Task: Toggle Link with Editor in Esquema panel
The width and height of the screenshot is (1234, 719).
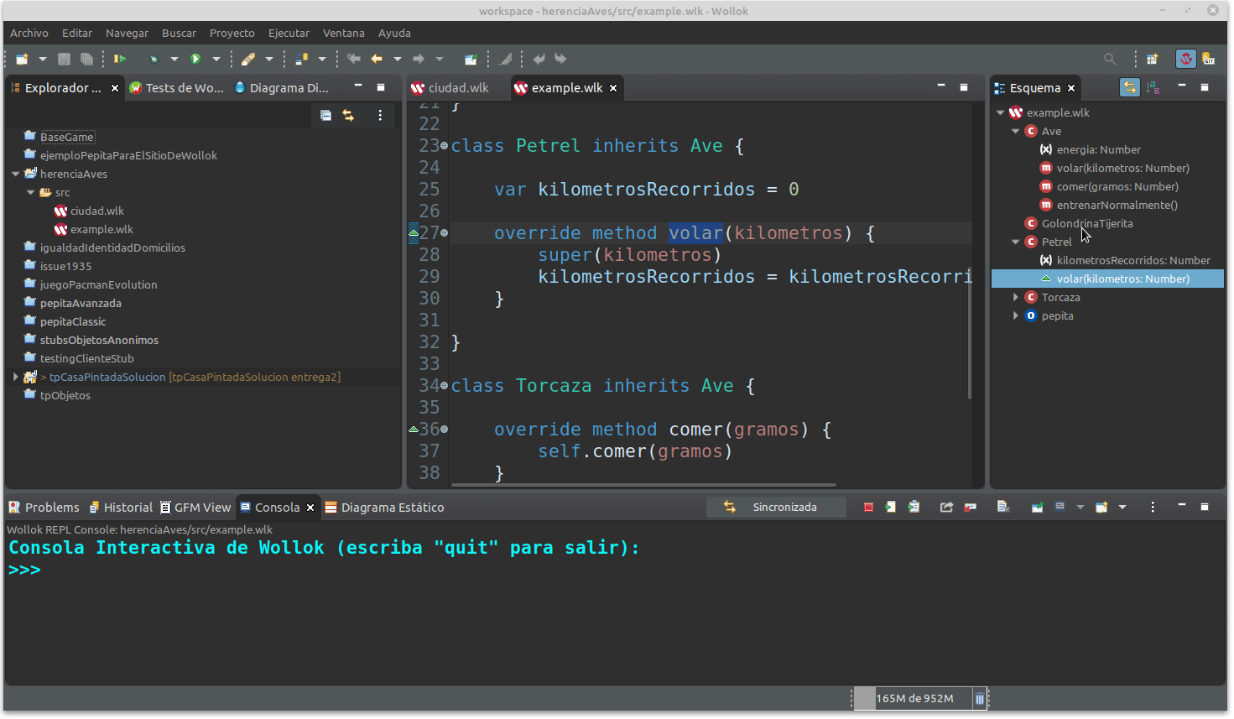Action: (x=1130, y=87)
